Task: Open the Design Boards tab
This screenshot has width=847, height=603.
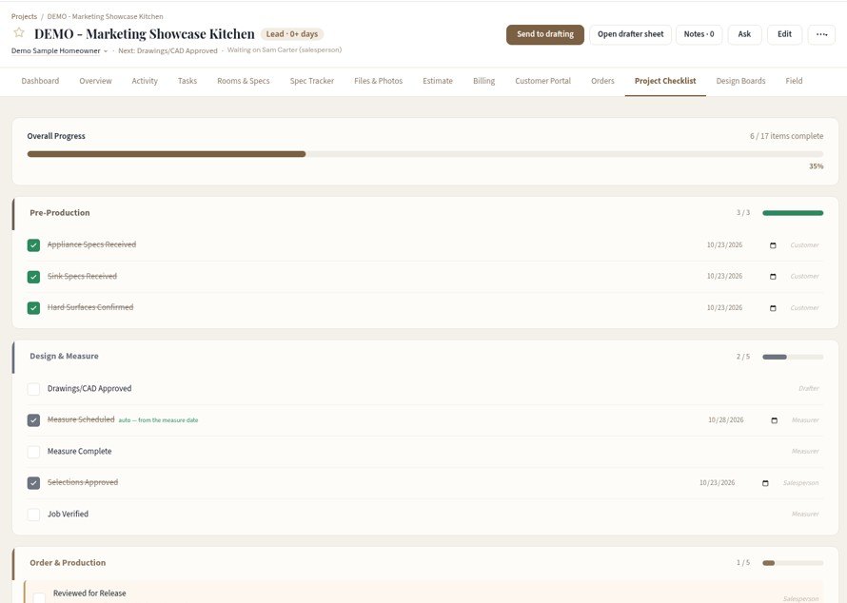Action: click(740, 81)
